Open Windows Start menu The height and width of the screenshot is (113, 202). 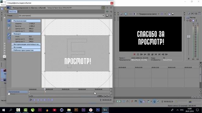click(x=3, y=110)
